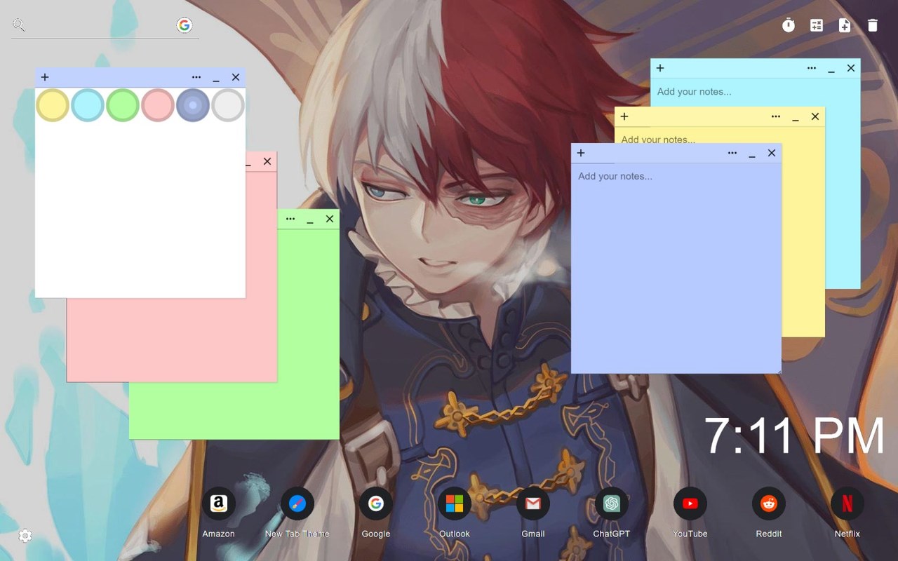Open Google shortcut in dock
This screenshot has height=561, width=898.
click(375, 503)
